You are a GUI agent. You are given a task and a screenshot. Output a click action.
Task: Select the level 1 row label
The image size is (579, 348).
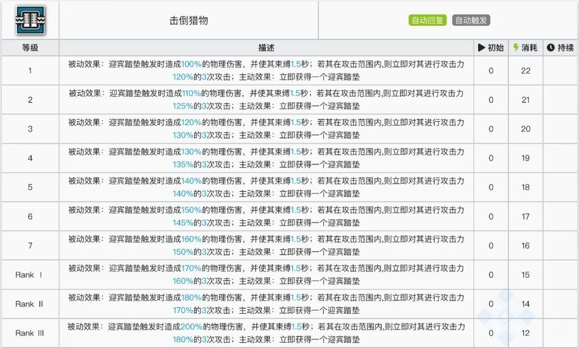[30, 71]
